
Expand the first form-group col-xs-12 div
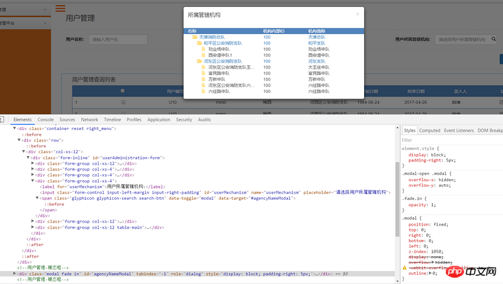pyautogui.click(x=33, y=163)
